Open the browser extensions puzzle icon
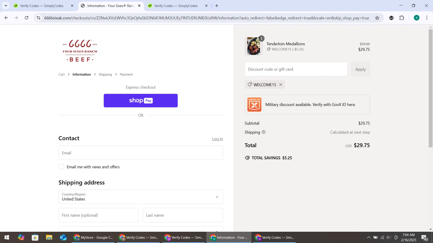Image resolution: width=433 pixels, height=243 pixels. (402, 18)
